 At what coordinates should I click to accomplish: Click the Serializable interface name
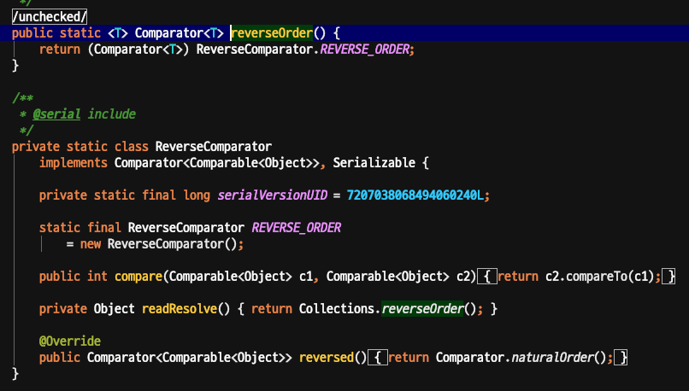[374, 163]
